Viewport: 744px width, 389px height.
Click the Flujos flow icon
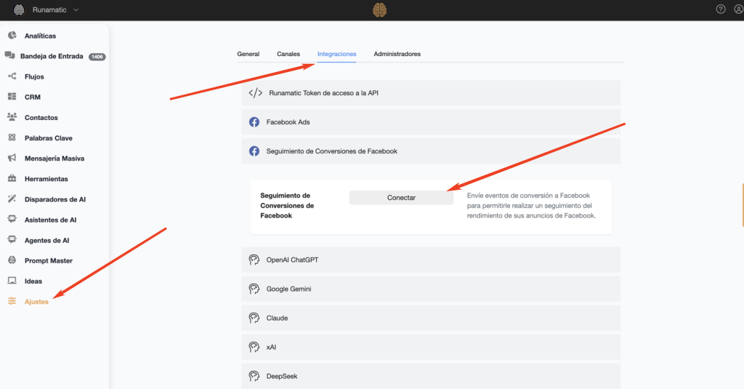coord(12,76)
